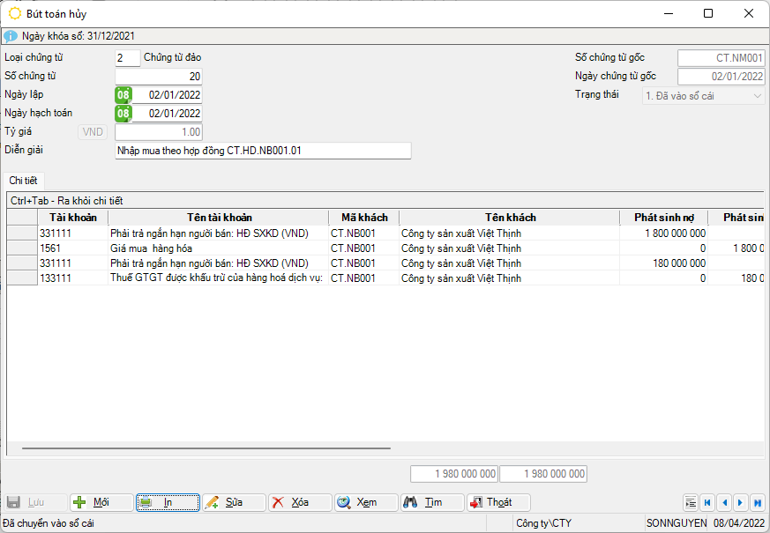Click the Mới (new) button
This screenshot has height=533, width=770.
(101, 502)
